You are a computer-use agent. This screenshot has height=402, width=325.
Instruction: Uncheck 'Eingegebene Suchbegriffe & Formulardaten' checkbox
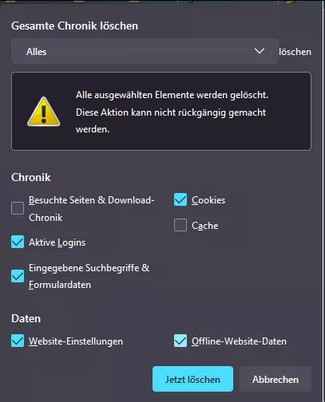coord(18,276)
